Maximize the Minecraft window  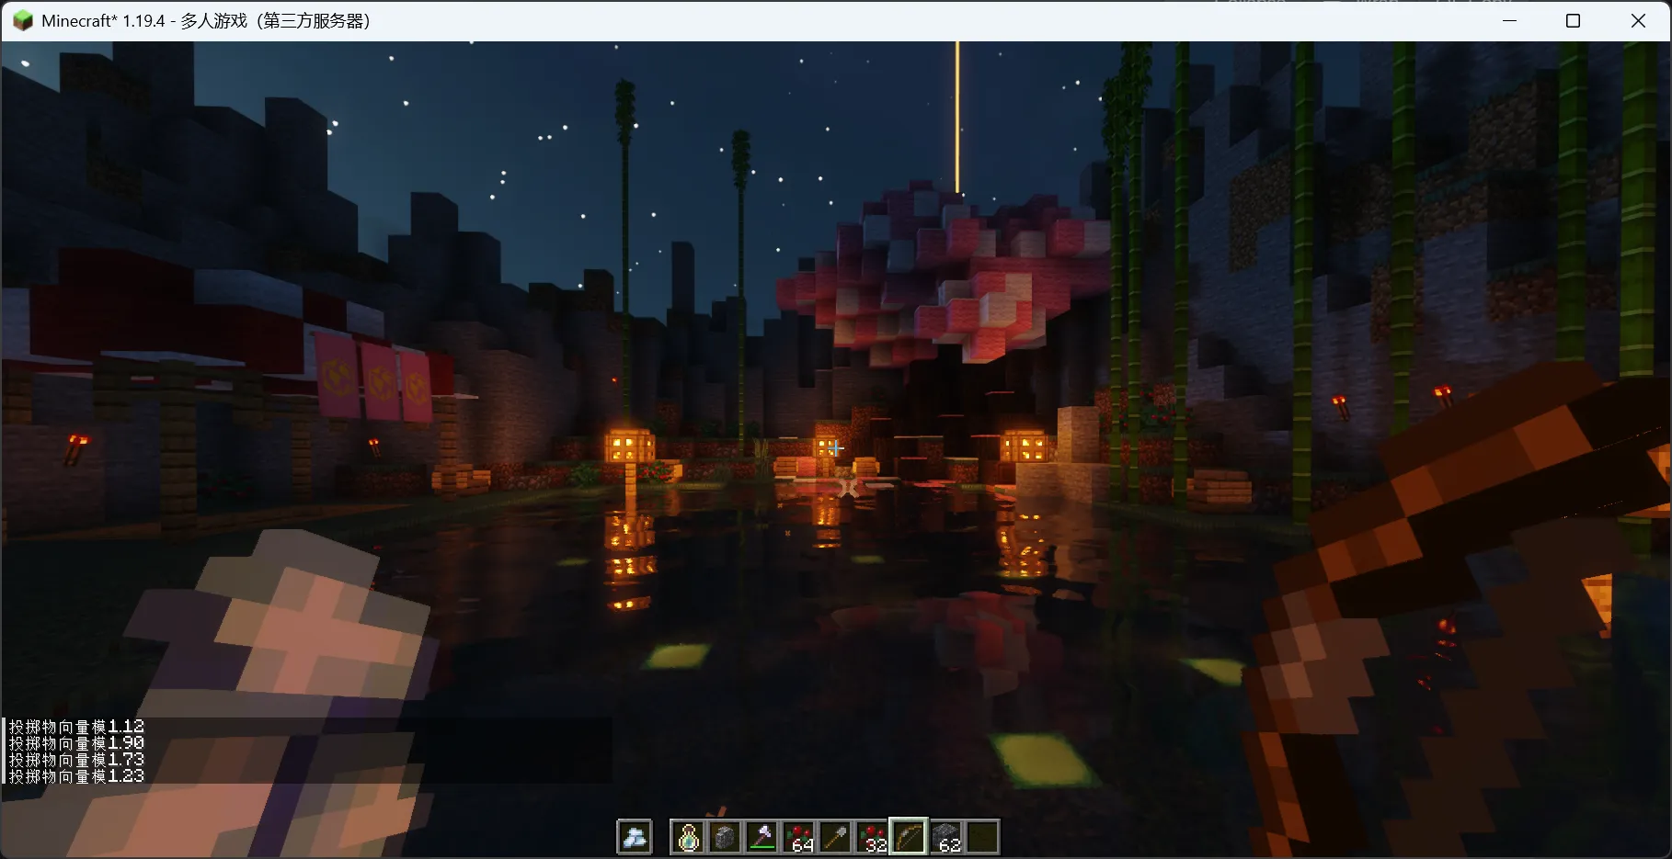(x=1573, y=20)
